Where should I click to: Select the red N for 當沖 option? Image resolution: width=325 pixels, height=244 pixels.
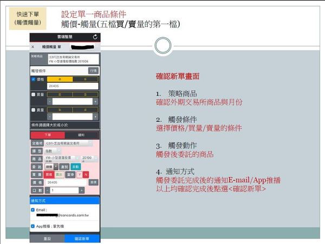point(86,175)
